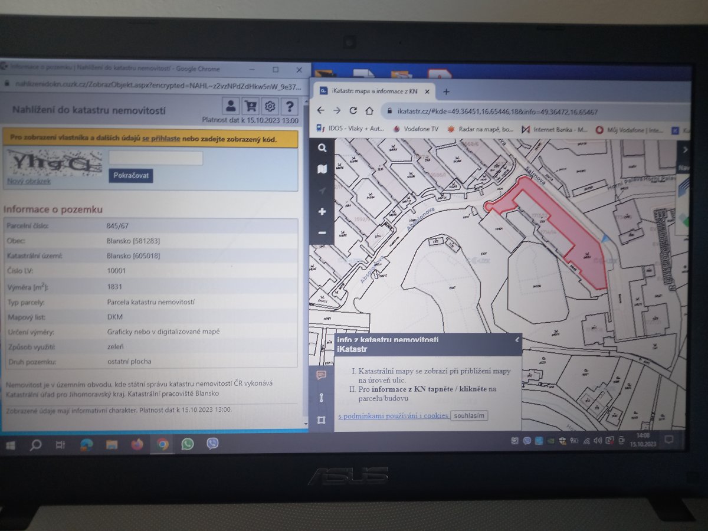Click the Nový obrázek captcha link
This screenshot has width=708, height=531.
[x=29, y=181]
